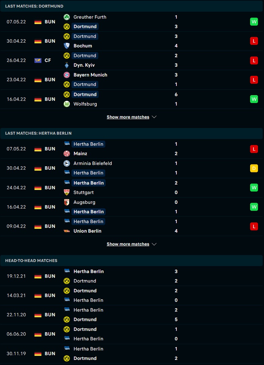The height and width of the screenshot is (365, 264).
Task: Click the Mainz club crest icon
Action: coord(67,154)
